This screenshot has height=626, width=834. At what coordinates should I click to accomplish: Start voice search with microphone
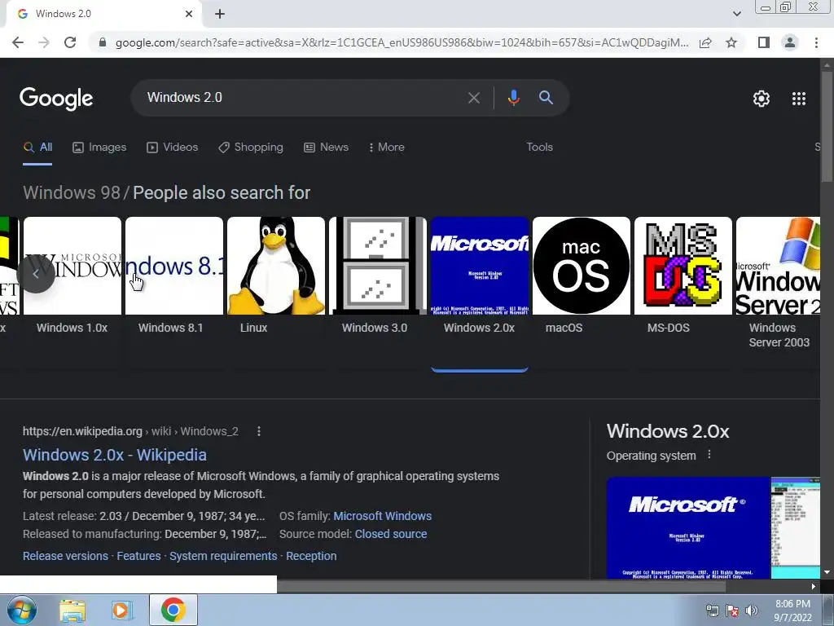click(x=513, y=98)
